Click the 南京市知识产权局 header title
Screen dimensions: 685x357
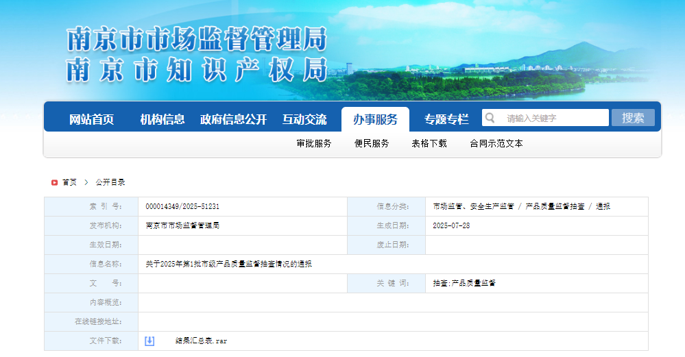[x=197, y=69]
